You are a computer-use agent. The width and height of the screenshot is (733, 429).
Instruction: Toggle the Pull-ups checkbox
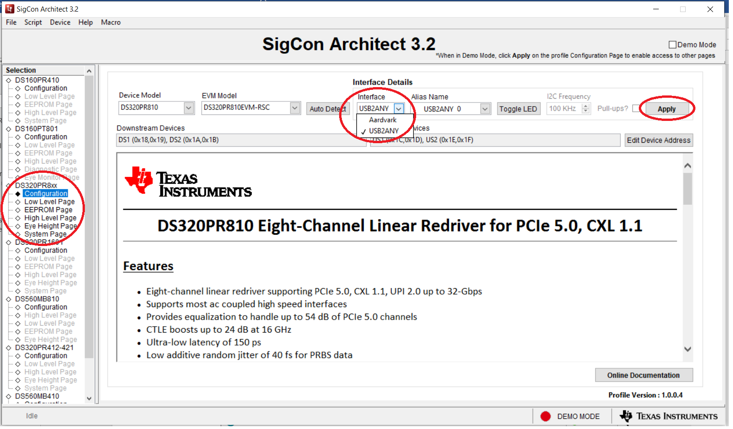[636, 108]
